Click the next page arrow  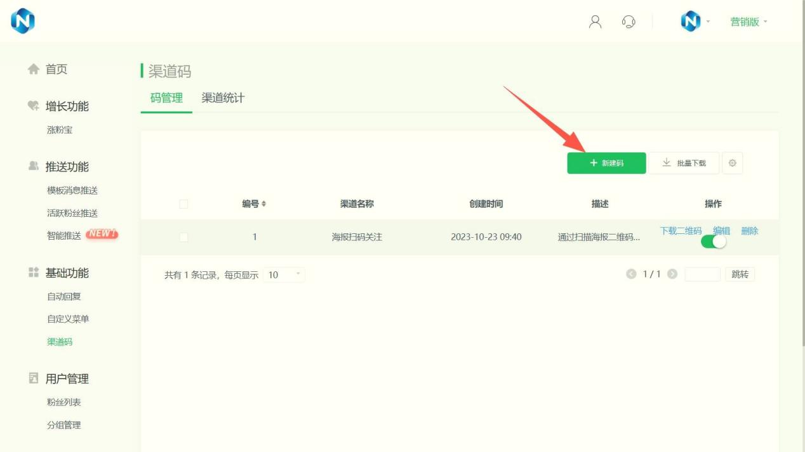(x=672, y=274)
